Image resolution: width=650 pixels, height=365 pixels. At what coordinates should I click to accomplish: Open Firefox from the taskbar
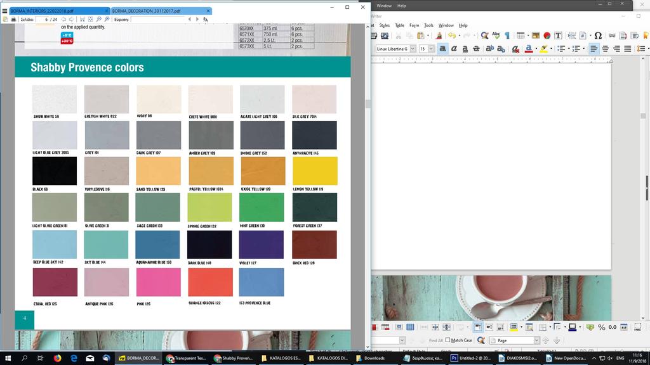point(57,359)
